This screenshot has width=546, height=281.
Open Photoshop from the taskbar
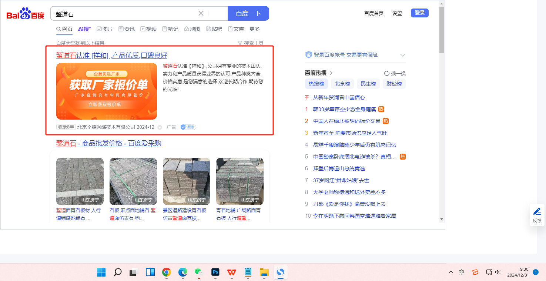tap(215, 272)
